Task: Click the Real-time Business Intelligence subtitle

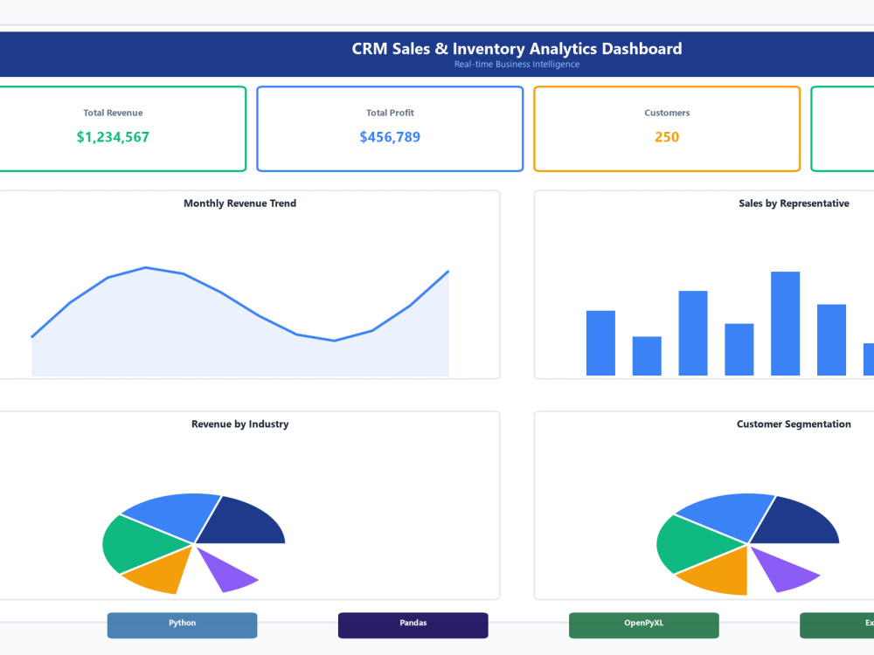Action: [x=517, y=64]
